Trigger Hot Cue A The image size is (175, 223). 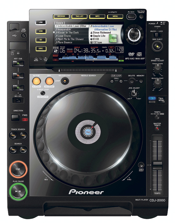[18, 64]
